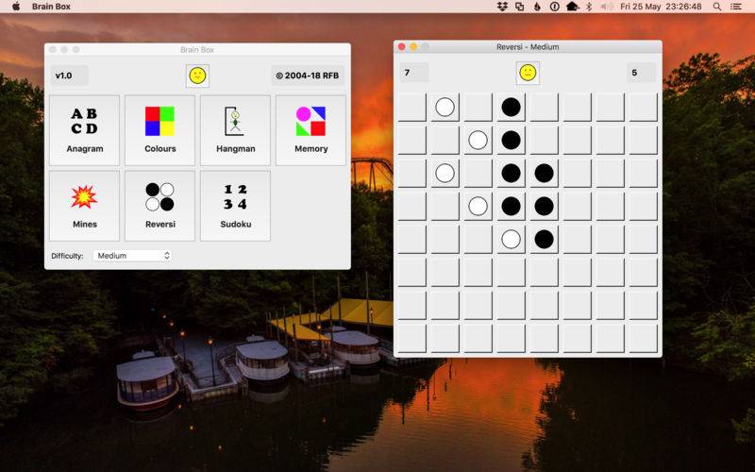755x472 pixels.
Task: Click the white piece in the second board row
Action: point(478,140)
